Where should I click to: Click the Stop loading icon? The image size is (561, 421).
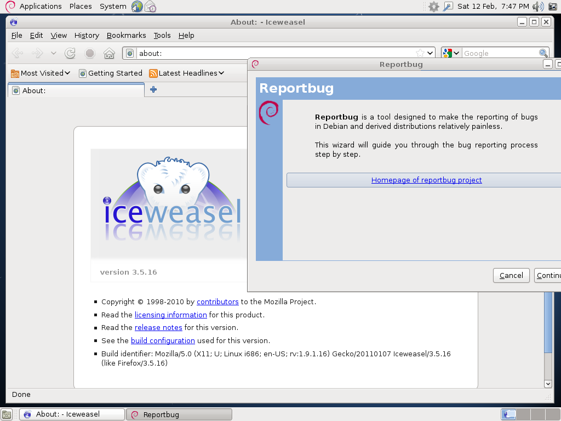[x=90, y=53]
